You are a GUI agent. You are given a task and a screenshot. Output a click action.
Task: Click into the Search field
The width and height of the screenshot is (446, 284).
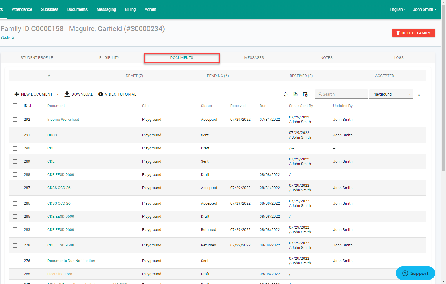(x=341, y=94)
